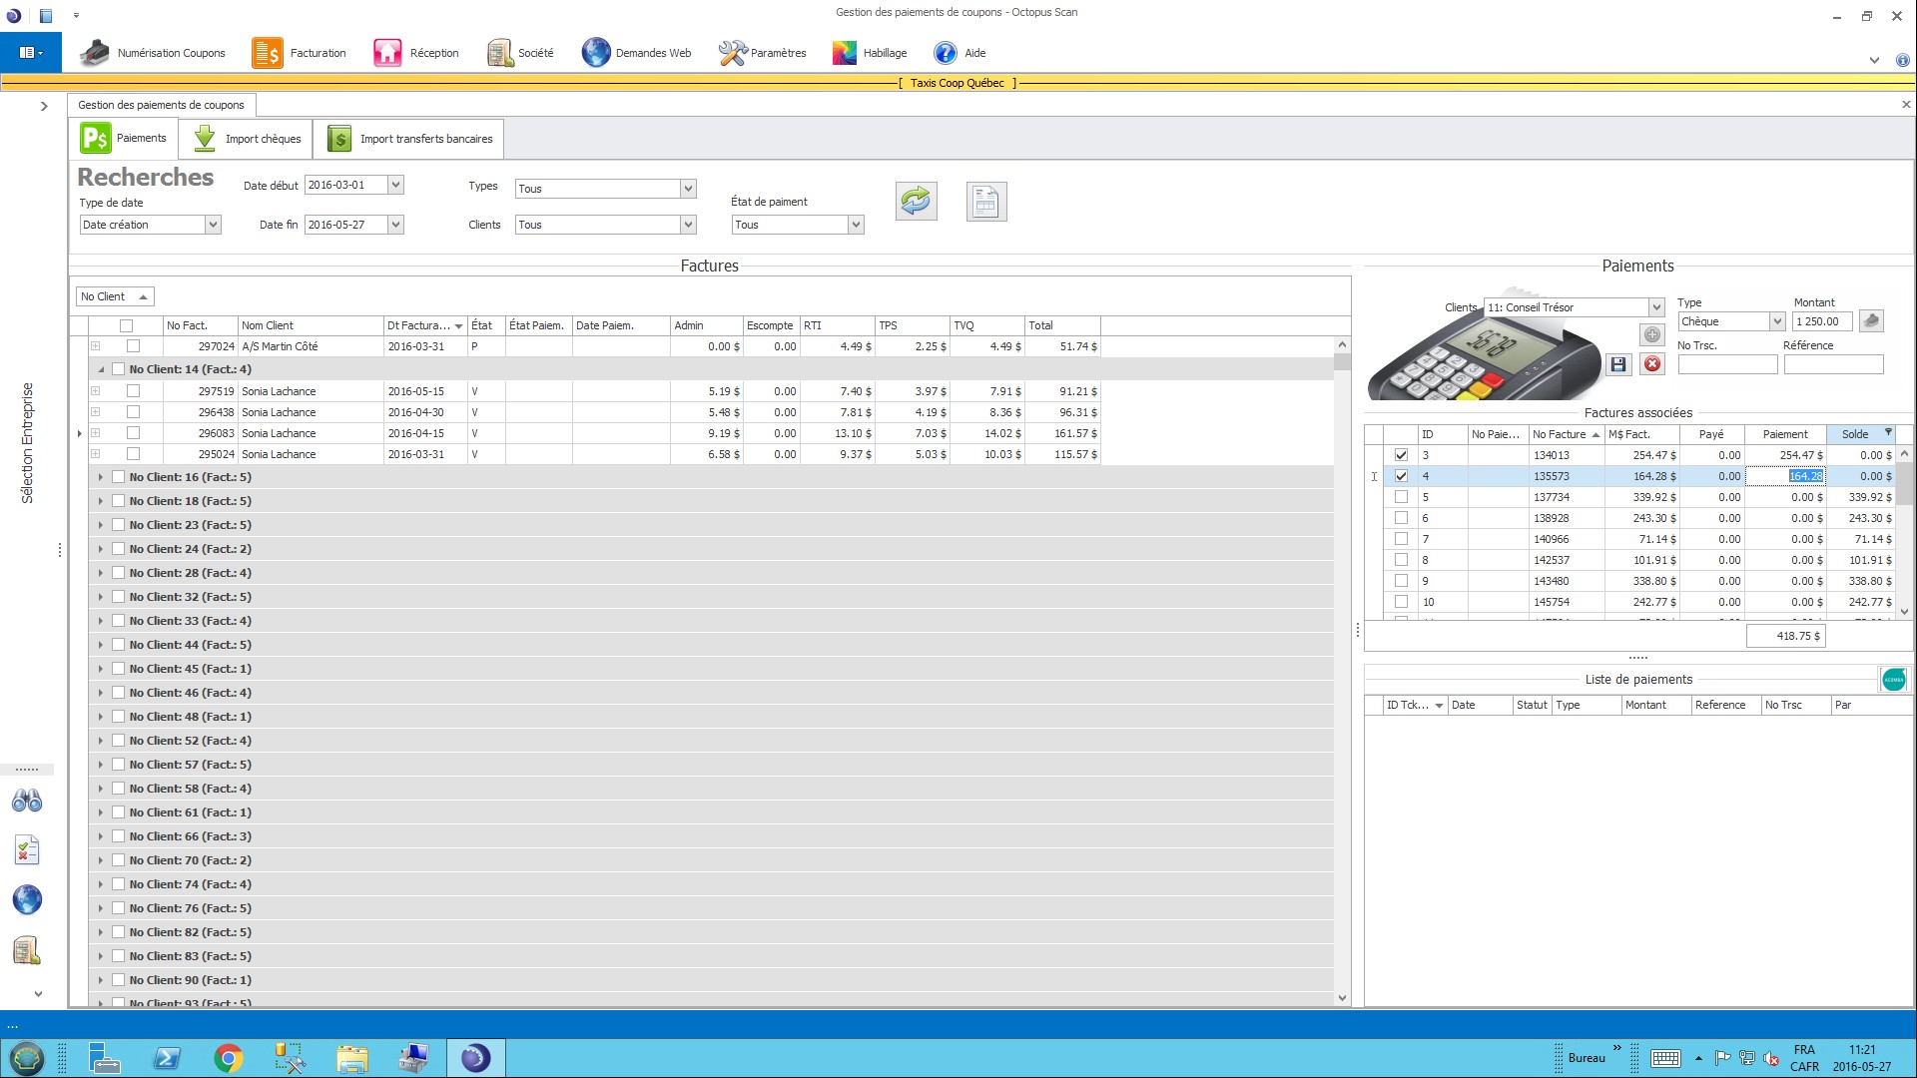Check the No Client: 16 group checkbox
Image resolution: width=1917 pixels, height=1078 pixels.
click(x=118, y=477)
